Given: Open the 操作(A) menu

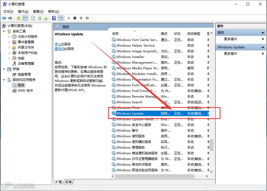Looking at the screenshot, I should click(23, 12).
